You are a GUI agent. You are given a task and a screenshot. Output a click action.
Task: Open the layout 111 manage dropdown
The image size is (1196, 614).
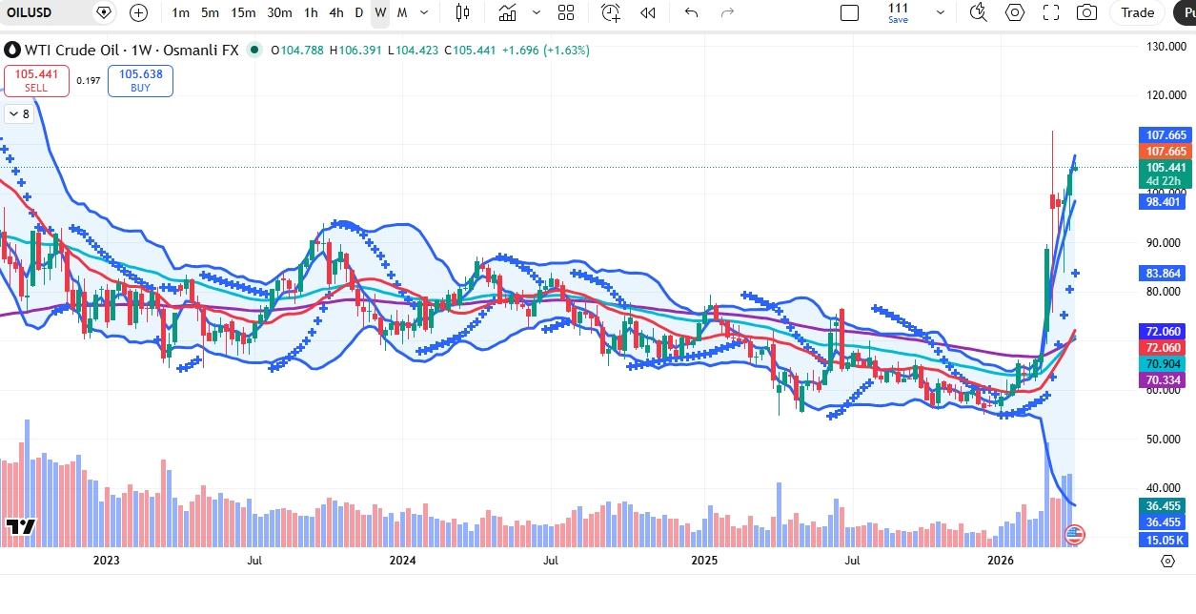click(x=941, y=12)
